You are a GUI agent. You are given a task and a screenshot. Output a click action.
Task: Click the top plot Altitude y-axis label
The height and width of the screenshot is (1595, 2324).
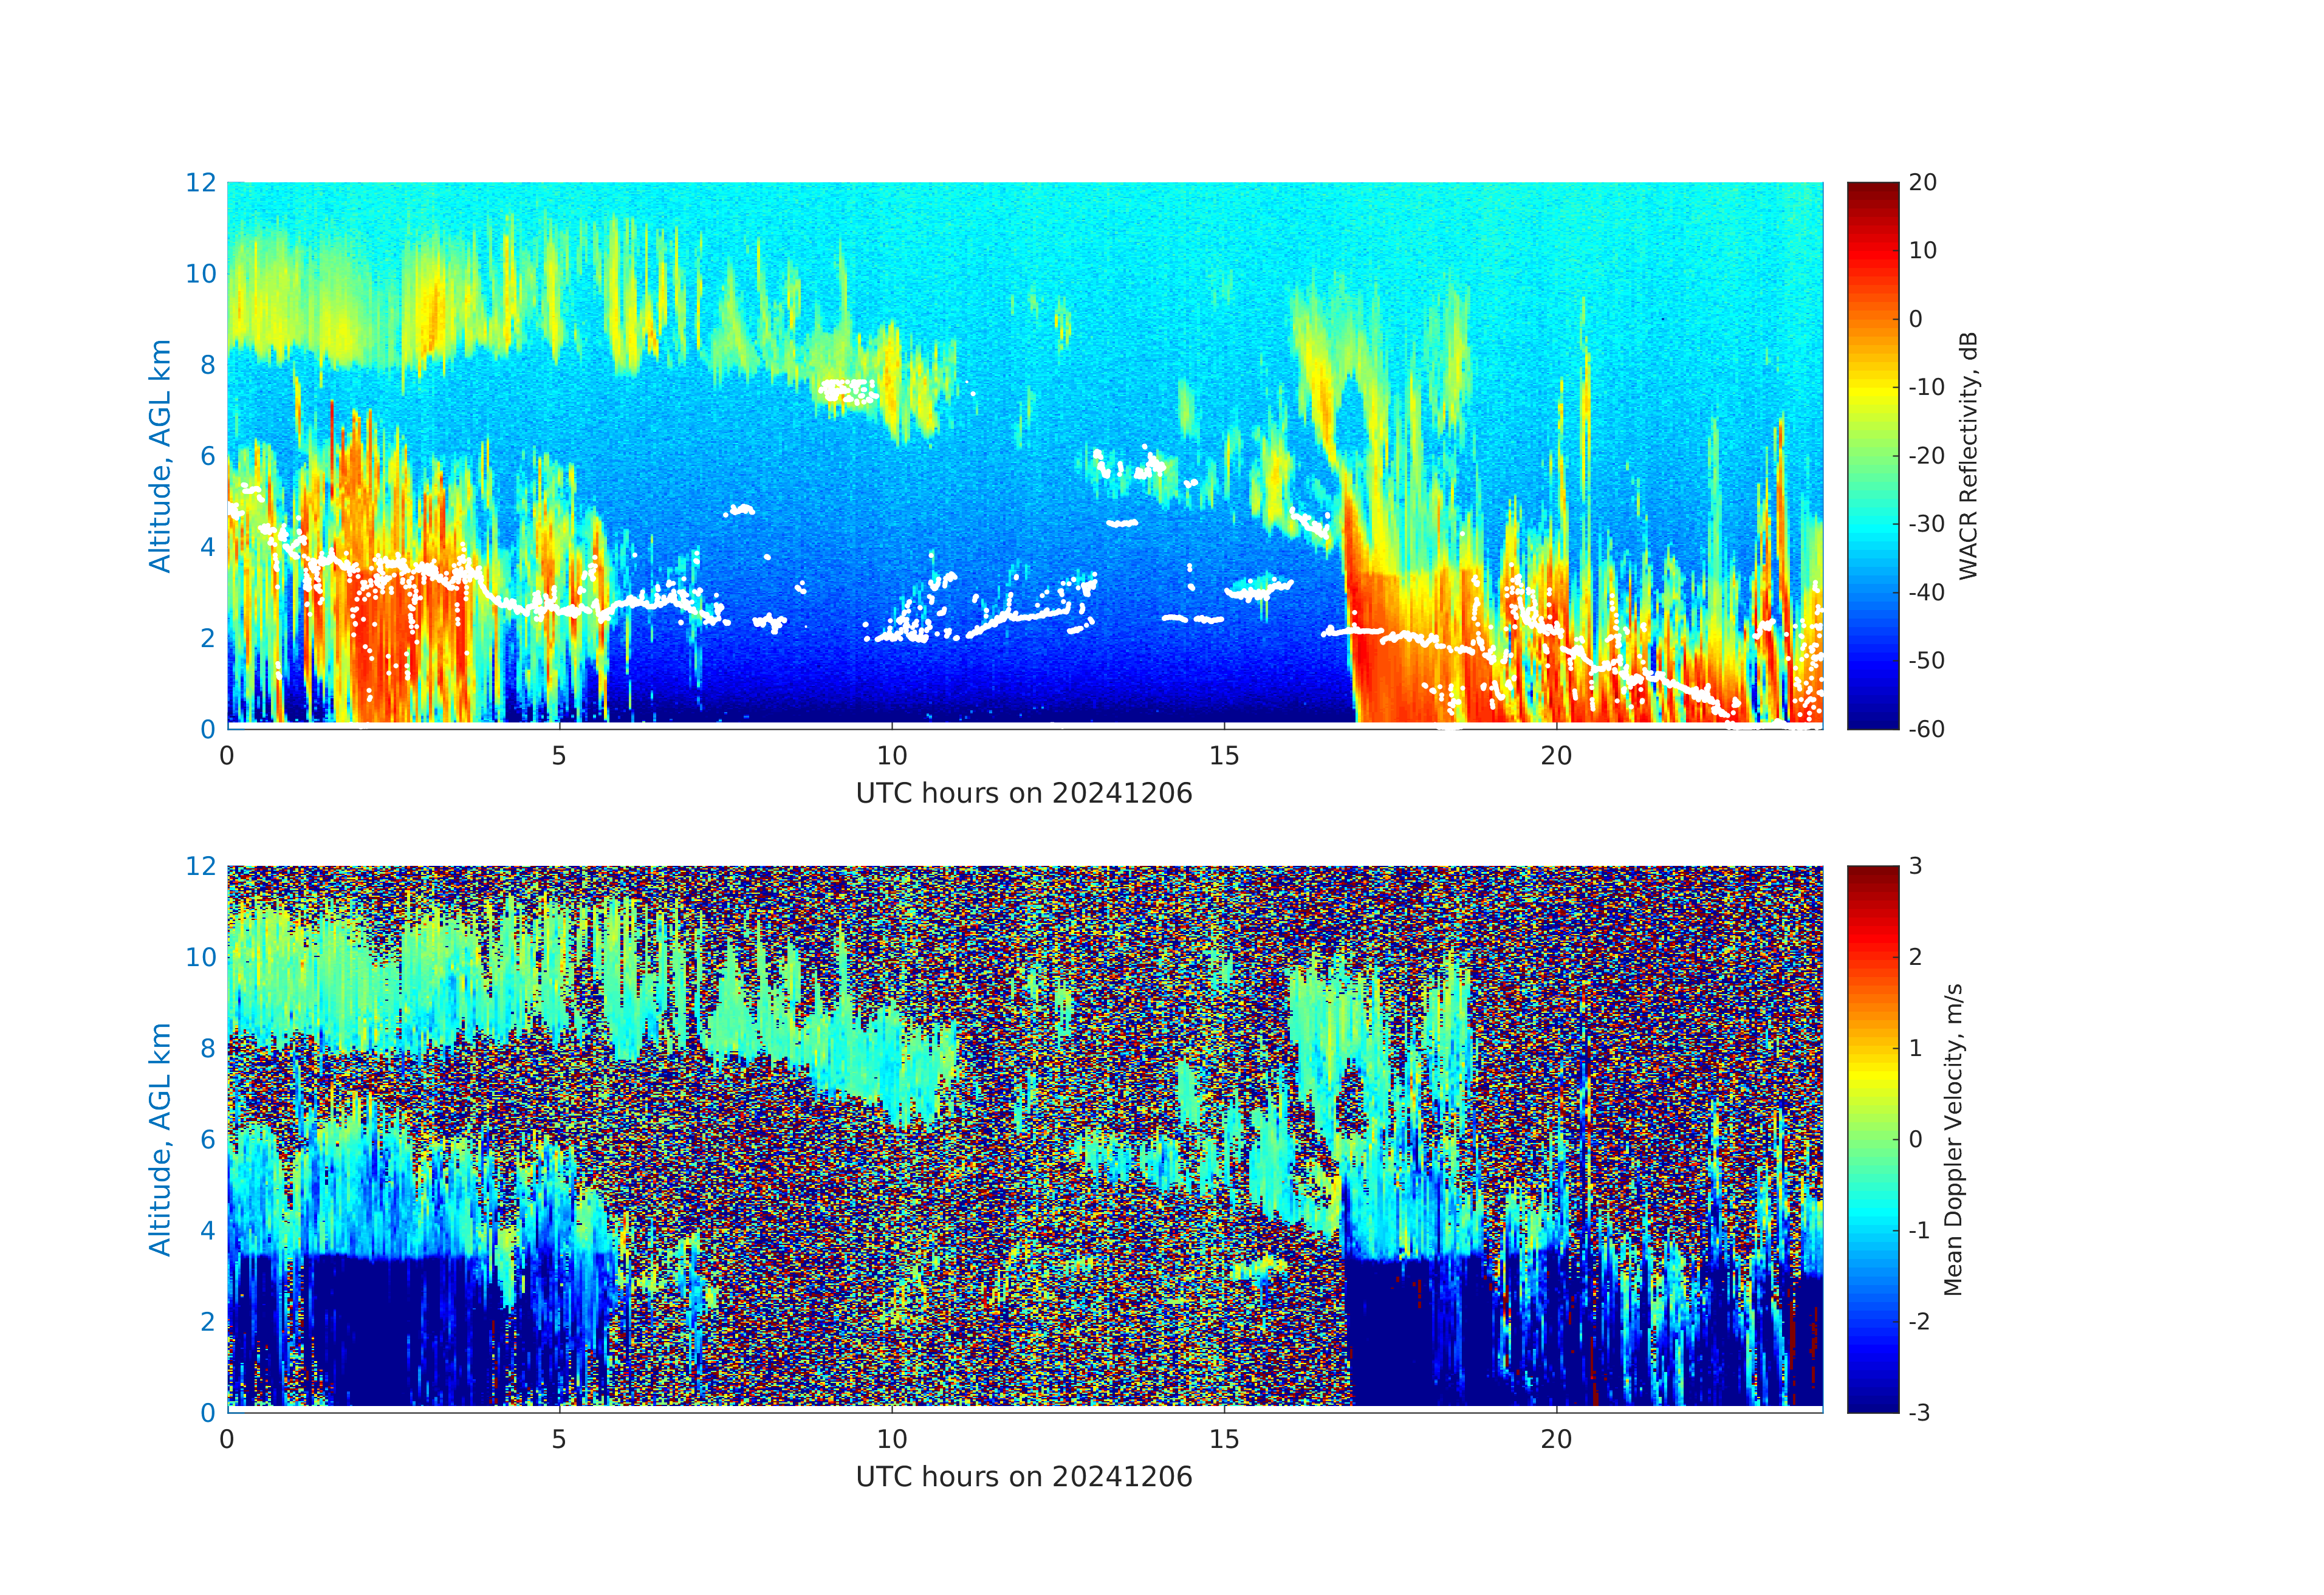coord(160,455)
